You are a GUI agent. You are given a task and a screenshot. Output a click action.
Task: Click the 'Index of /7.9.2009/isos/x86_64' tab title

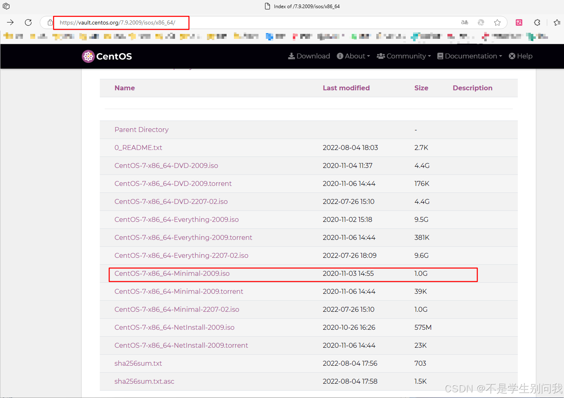(307, 6)
